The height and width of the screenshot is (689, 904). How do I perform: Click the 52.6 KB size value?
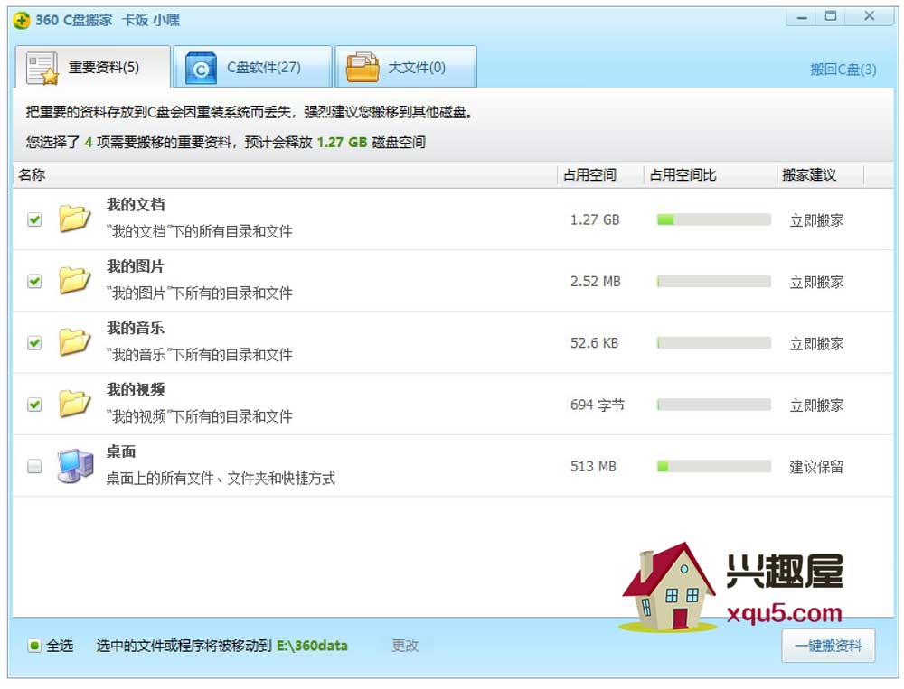coord(595,343)
